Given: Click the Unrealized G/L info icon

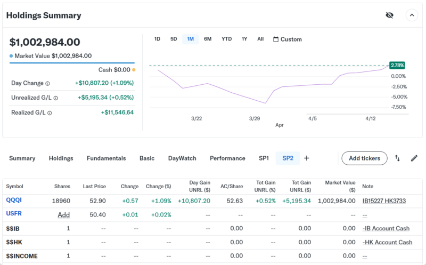Looking at the screenshot, I should pyautogui.click(x=55, y=98).
